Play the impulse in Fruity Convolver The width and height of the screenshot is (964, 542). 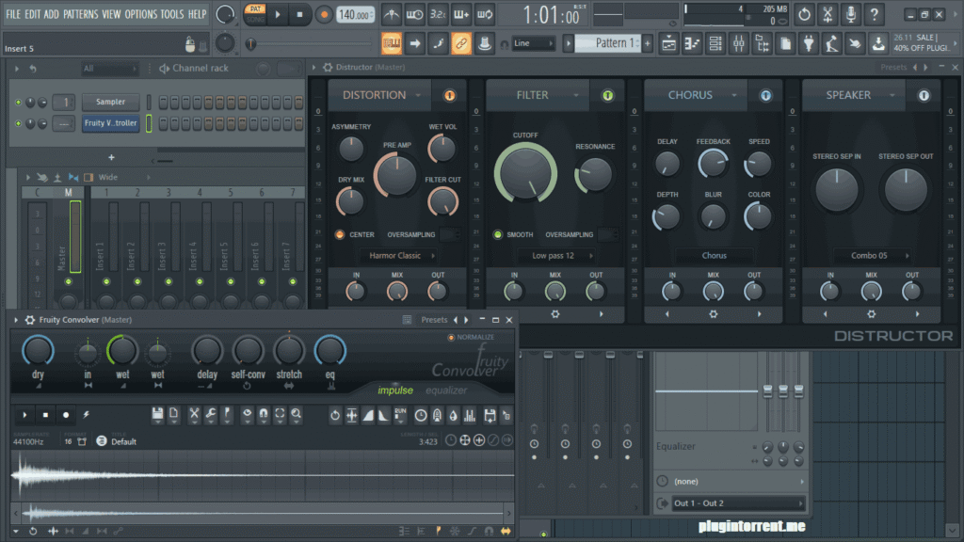click(x=24, y=415)
